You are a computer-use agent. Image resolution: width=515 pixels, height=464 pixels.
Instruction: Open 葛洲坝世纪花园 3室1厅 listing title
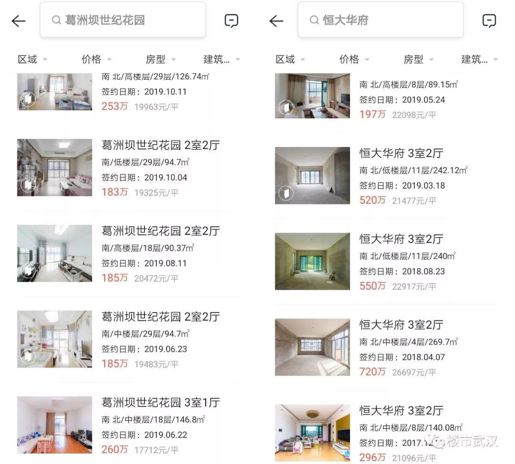(161, 402)
